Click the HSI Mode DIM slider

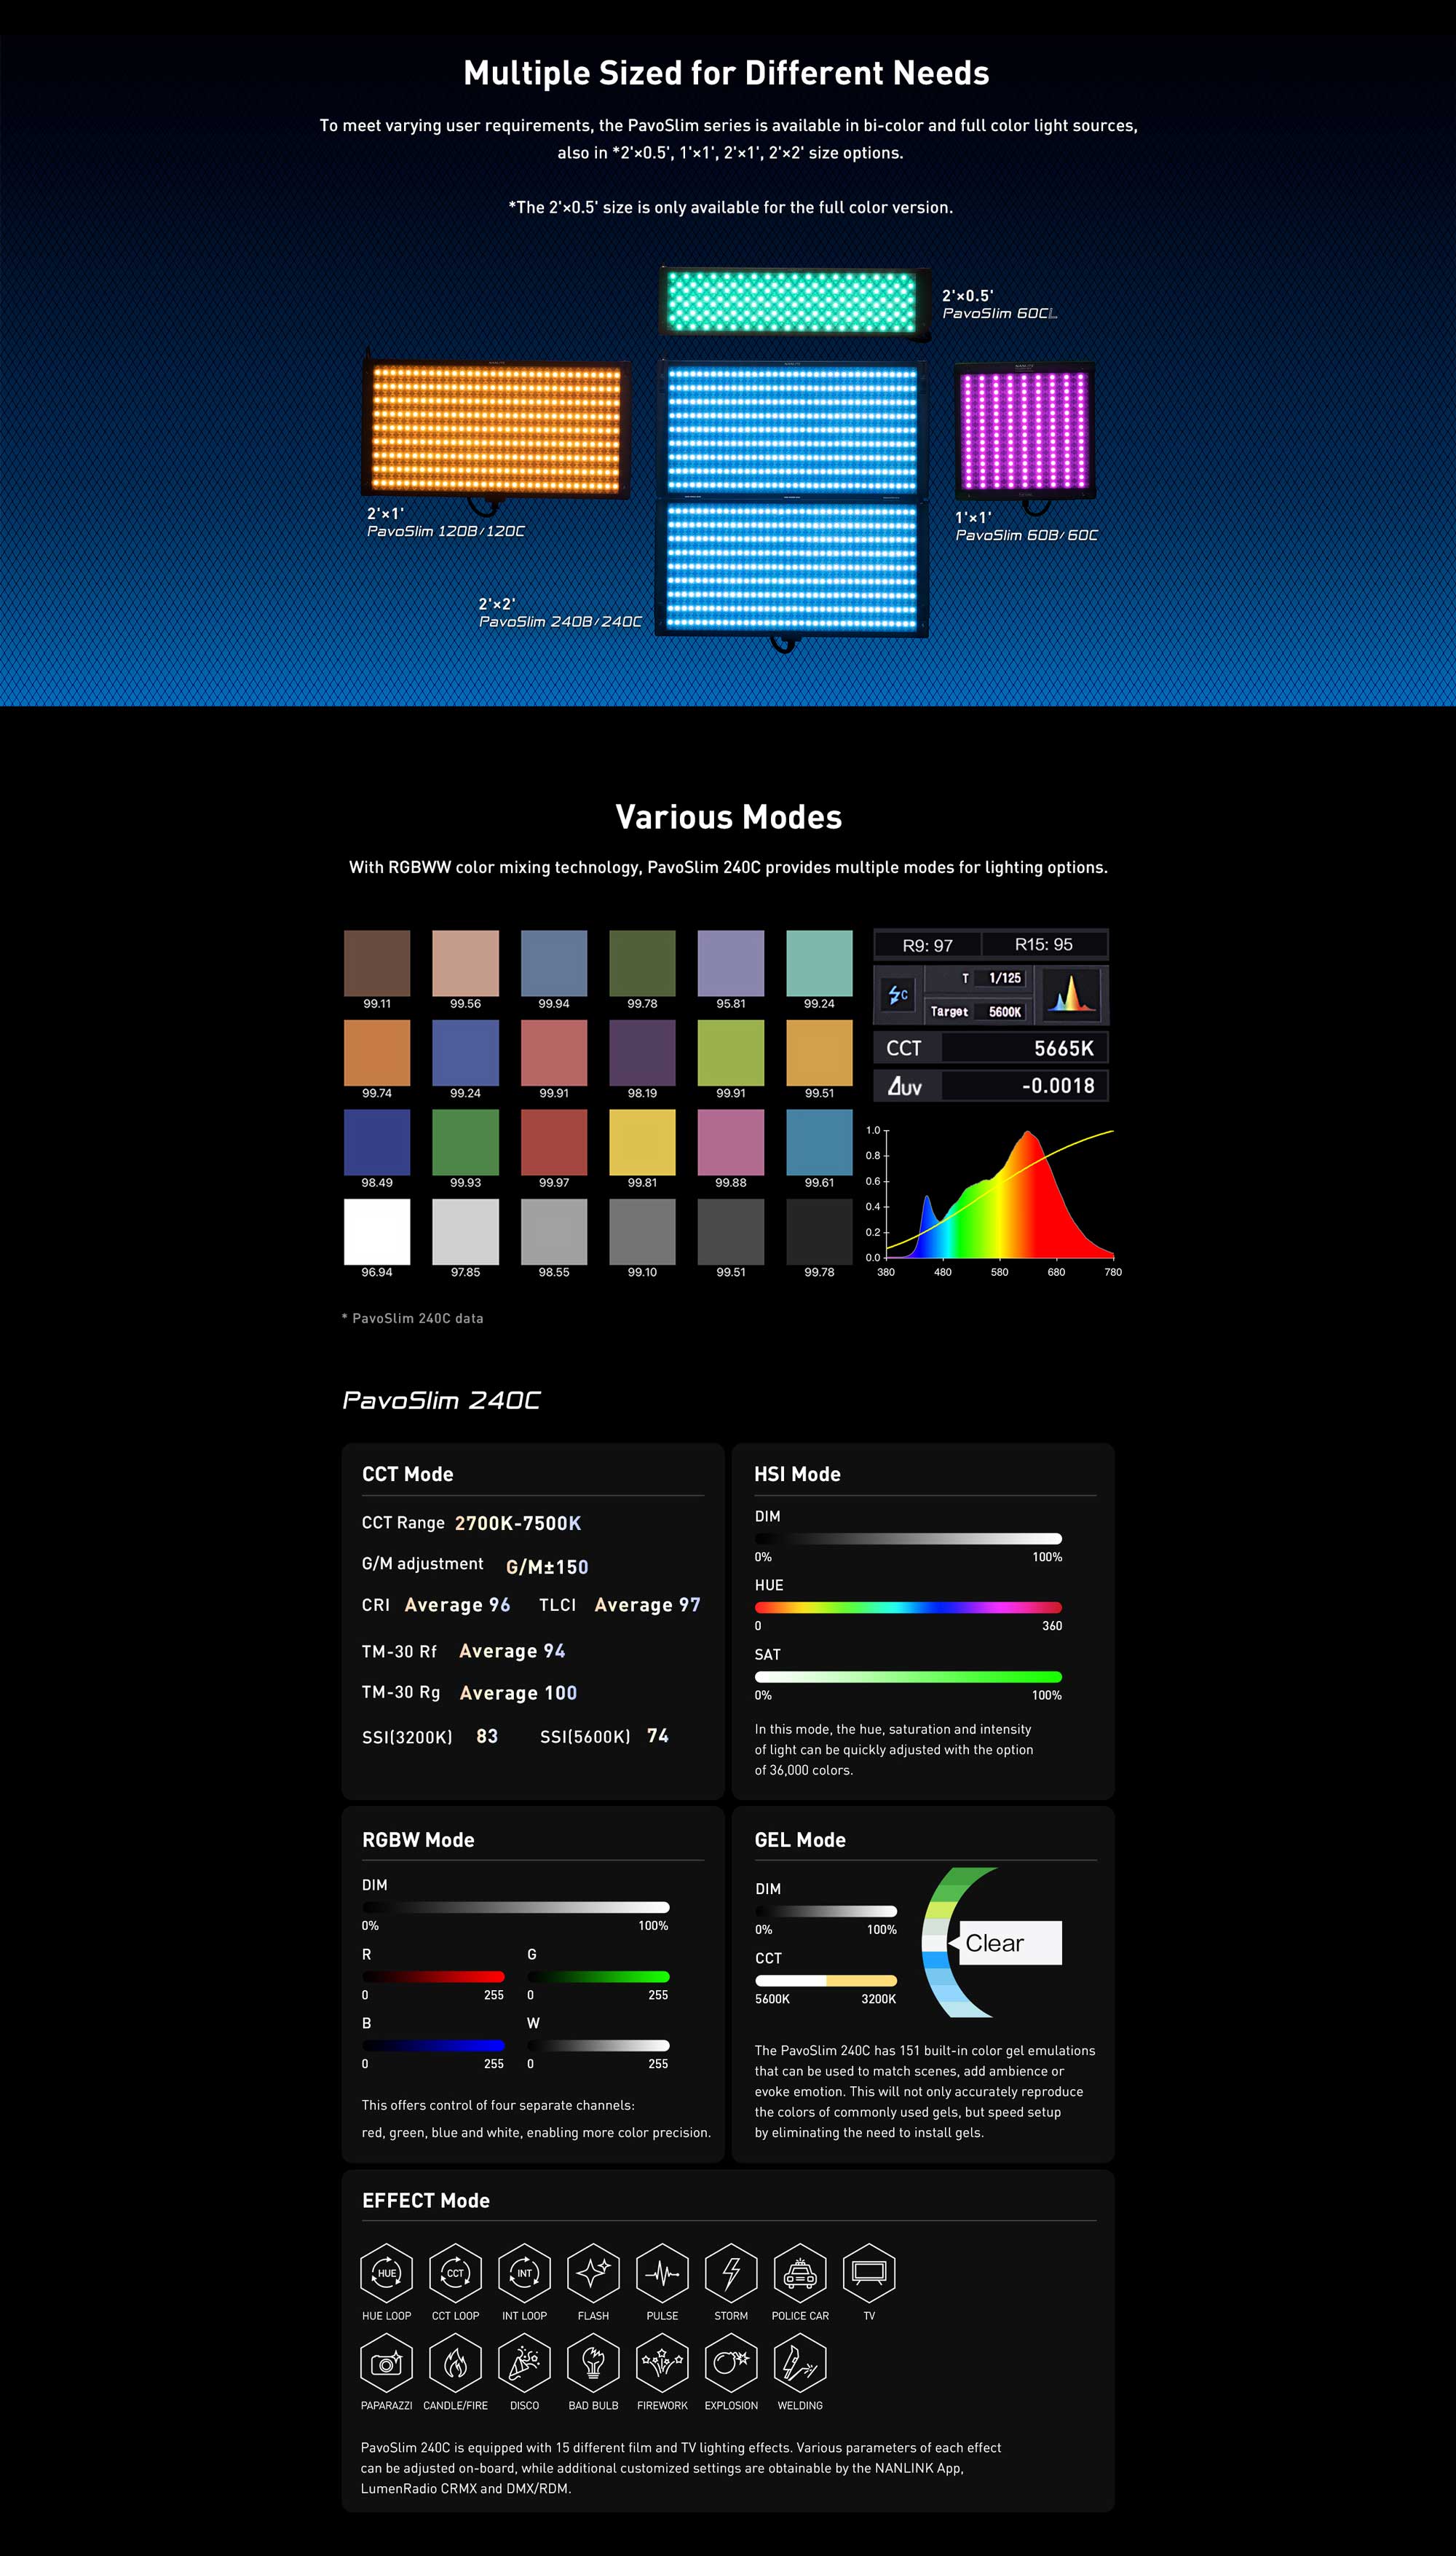click(x=908, y=1538)
